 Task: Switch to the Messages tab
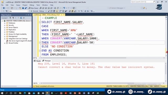click(47, 61)
